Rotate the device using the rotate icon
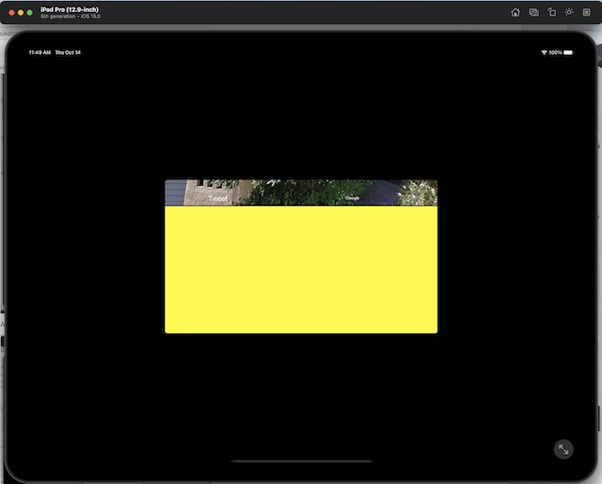602x484 pixels. [551, 13]
